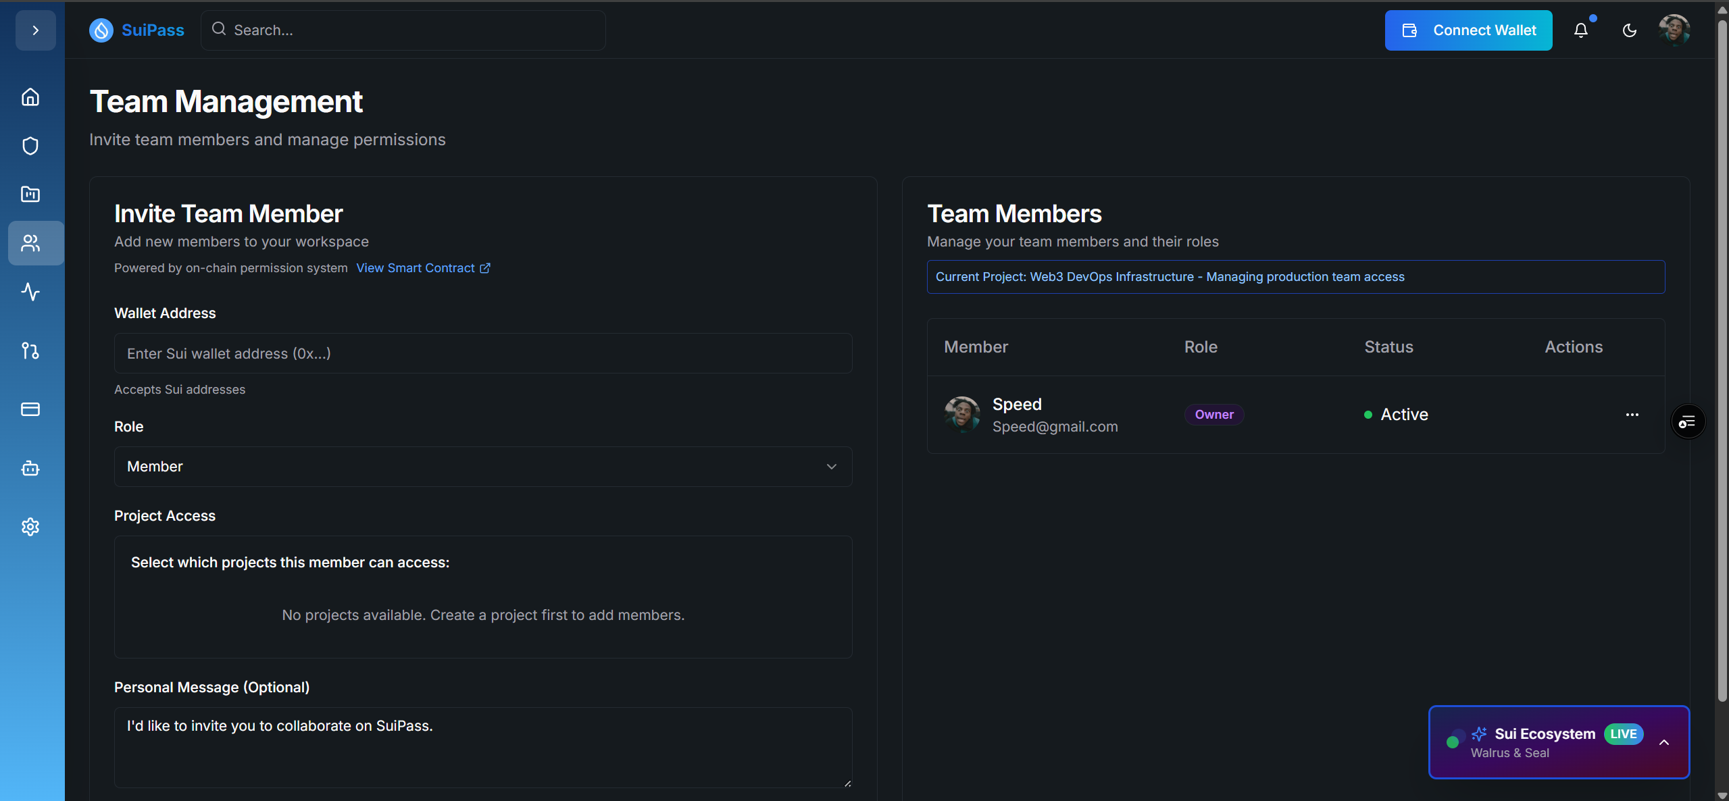Screen dimensions: 1729x801
Task: Select the activity pulse sidebar icon
Action: pyautogui.click(x=30, y=292)
